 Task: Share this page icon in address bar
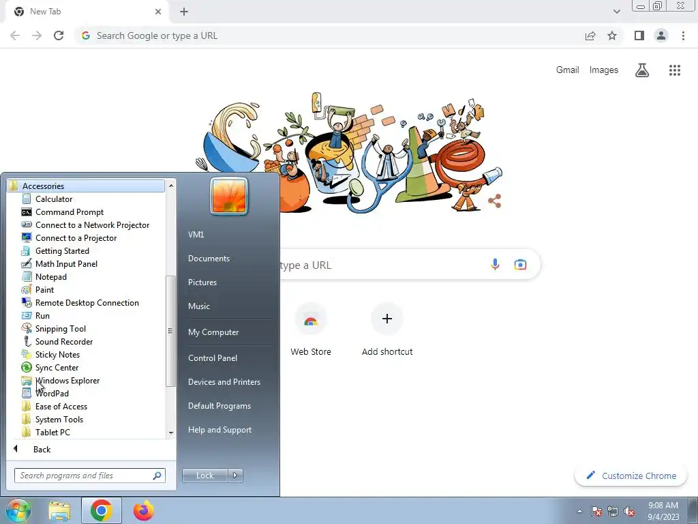click(x=590, y=35)
